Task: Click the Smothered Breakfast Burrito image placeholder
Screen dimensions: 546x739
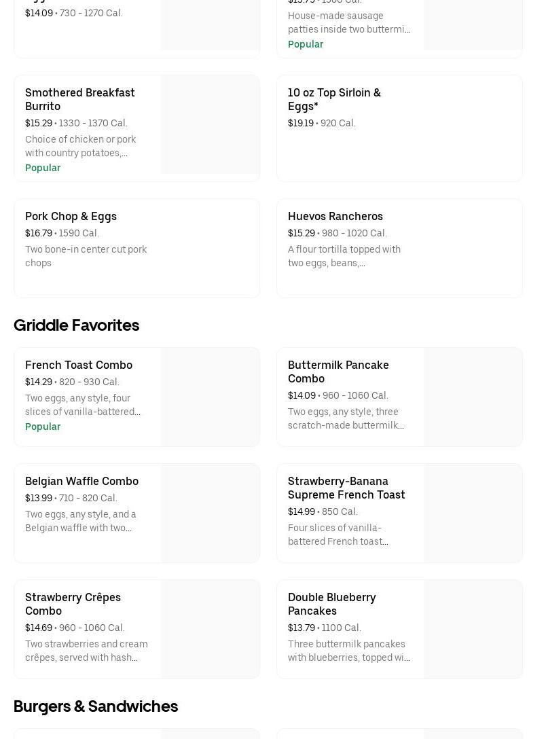Action: [x=210, y=125]
